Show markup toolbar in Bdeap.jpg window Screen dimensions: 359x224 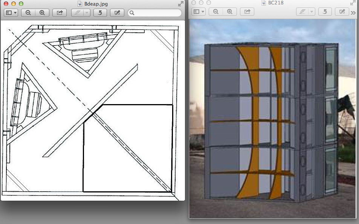tap(117, 13)
